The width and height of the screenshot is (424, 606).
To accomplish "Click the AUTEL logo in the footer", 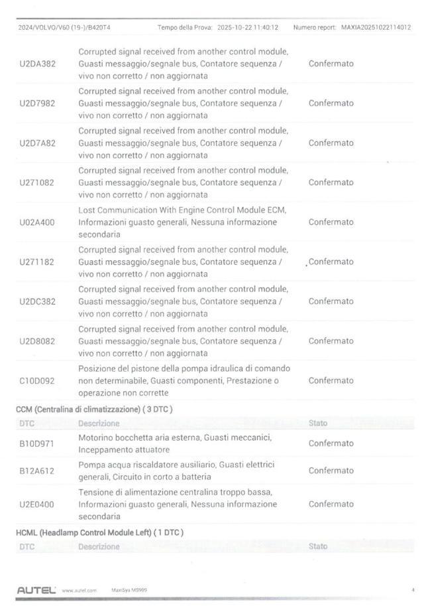I will tap(36, 589).
